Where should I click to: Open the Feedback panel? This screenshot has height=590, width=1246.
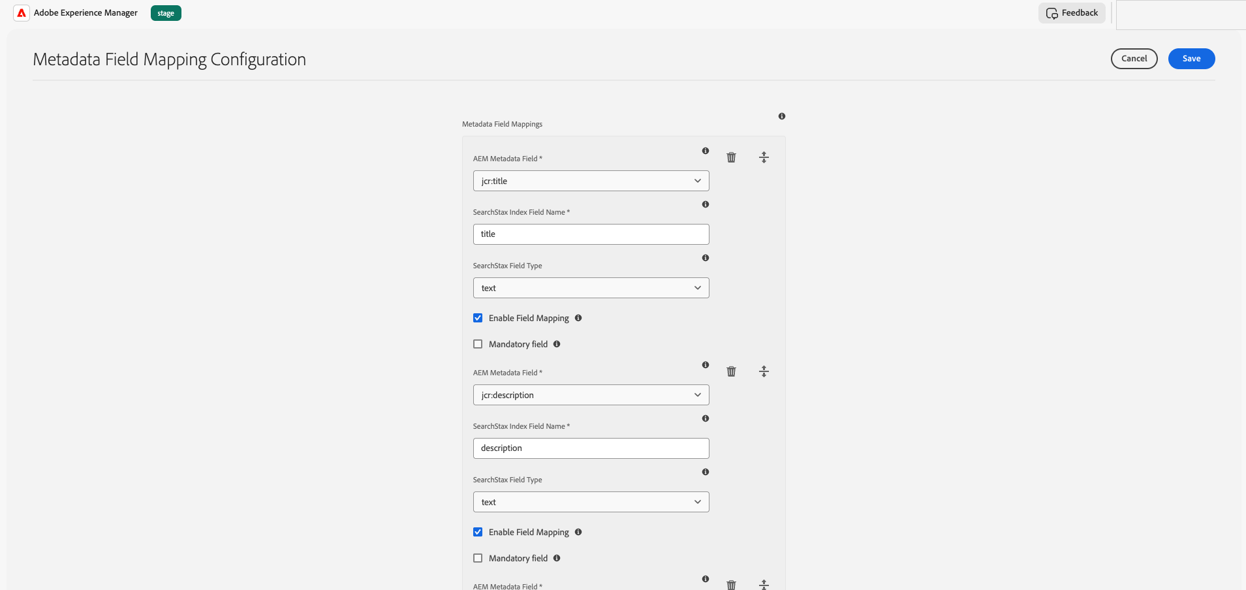point(1072,13)
